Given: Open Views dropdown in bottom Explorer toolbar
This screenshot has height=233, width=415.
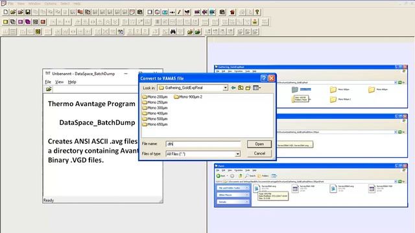Looking at the screenshot, I should pos(274,176).
